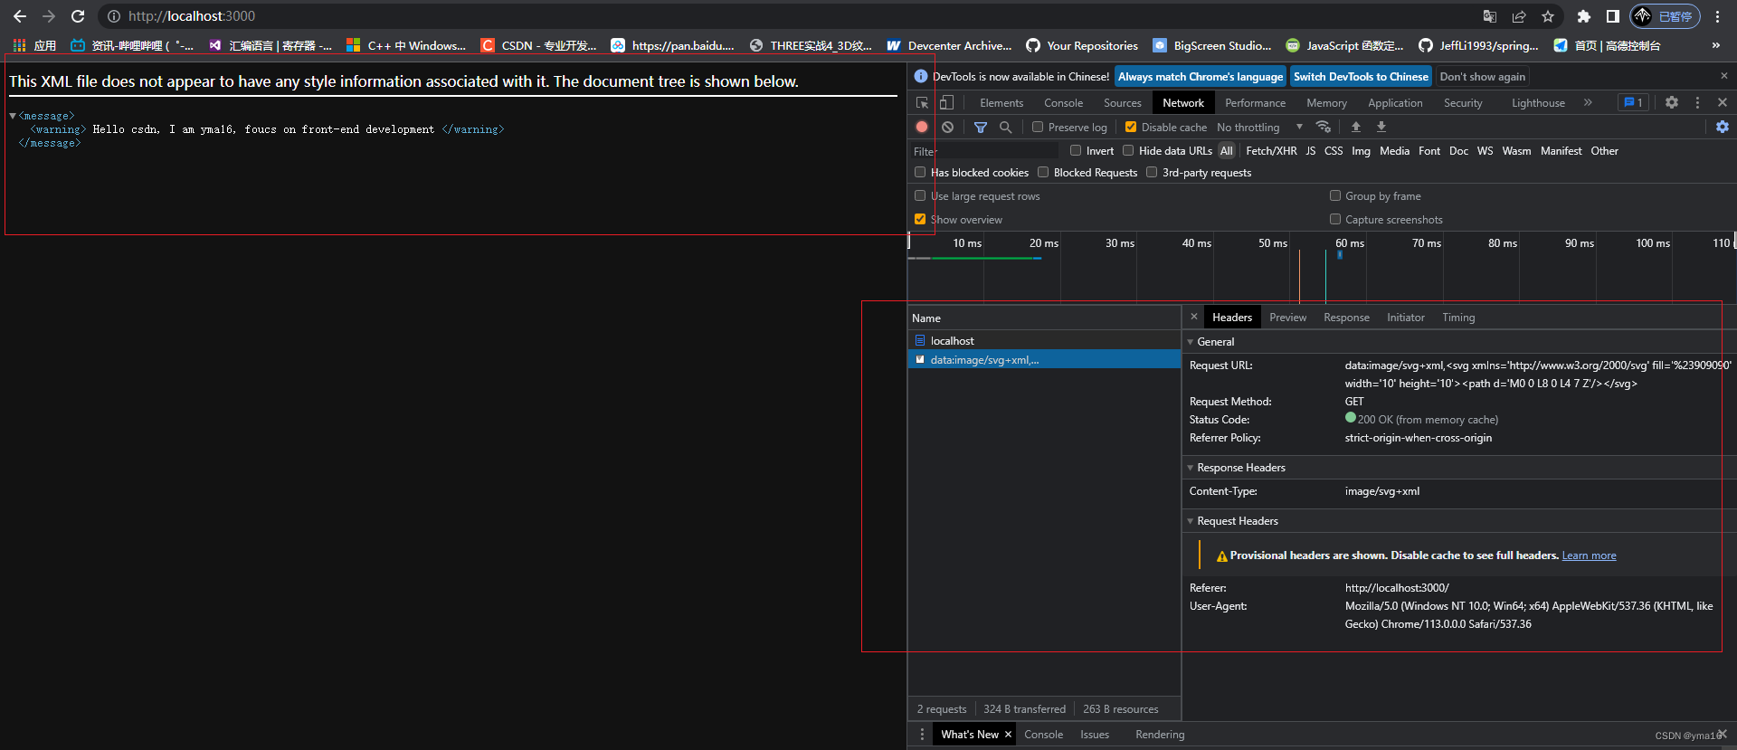Reload the page with refresh icon
Image resolution: width=1737 pixels, height=750 pixels.
tap(78, 16)
